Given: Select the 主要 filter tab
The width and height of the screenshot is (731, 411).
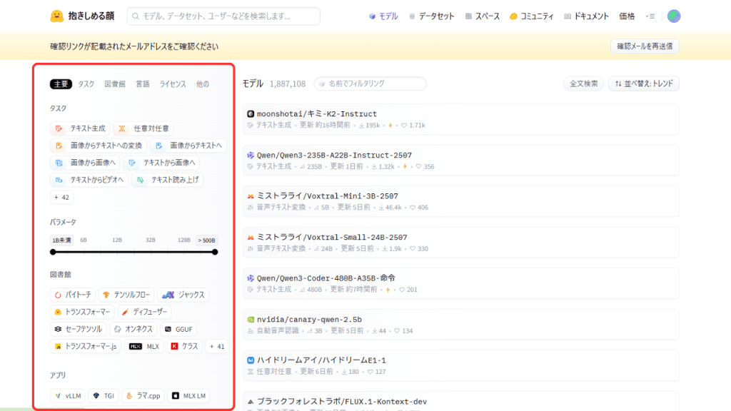Looking at the screenshot, I should click(61, 84).
